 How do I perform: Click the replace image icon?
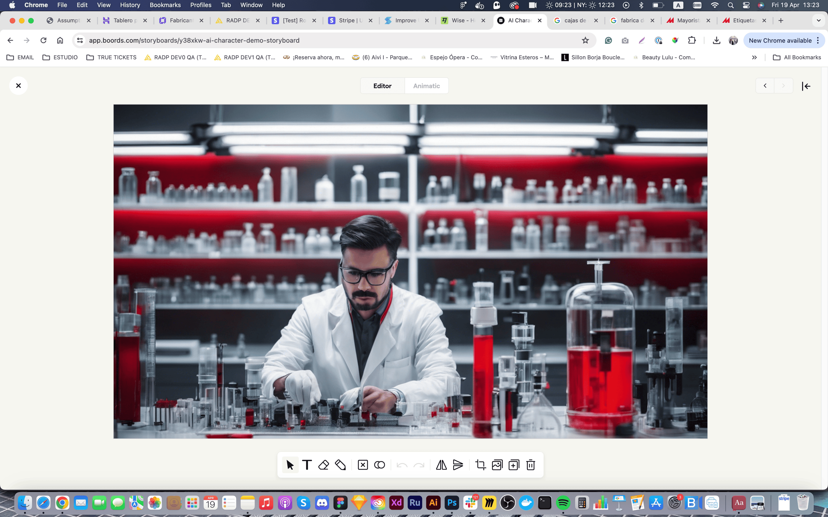click(x=497, y=465)
